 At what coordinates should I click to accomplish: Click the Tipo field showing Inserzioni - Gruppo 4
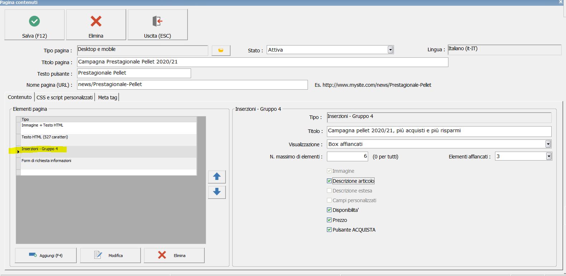(439, 117)
